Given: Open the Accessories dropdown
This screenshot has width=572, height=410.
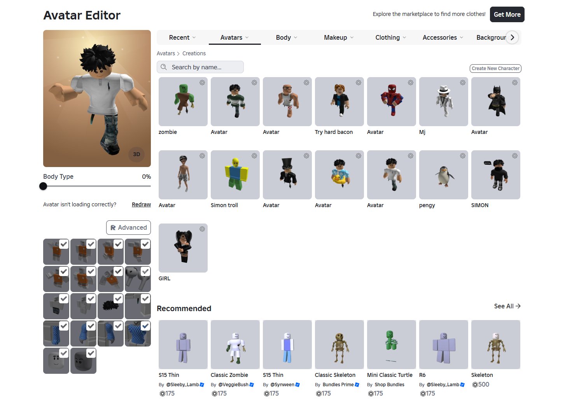Looking at the screenshot, I should coord(443,37).
